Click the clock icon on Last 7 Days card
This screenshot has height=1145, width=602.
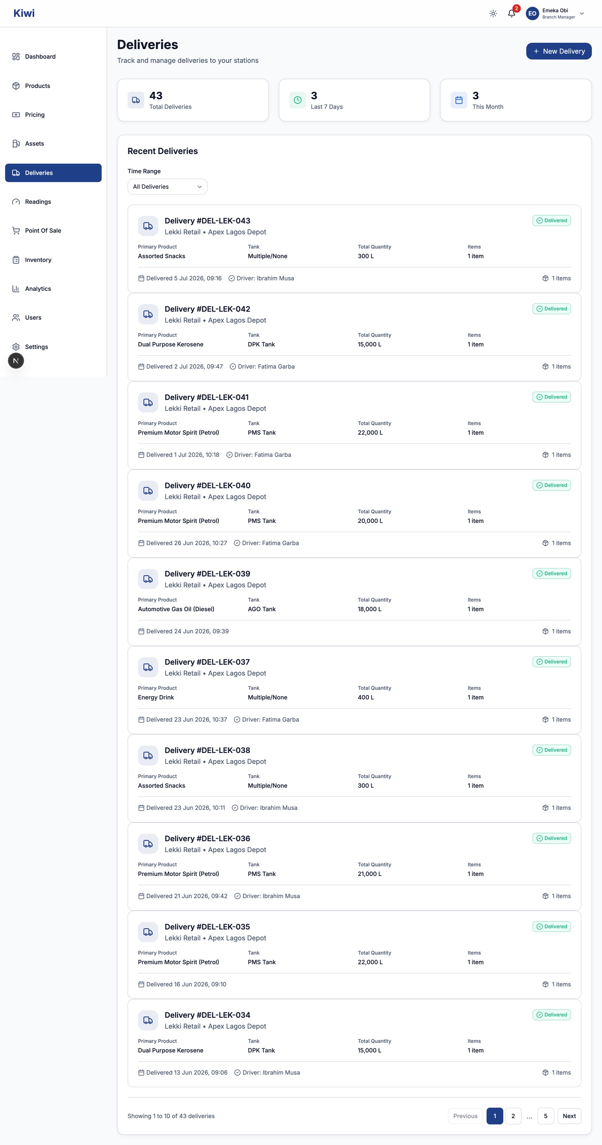pyautogui.click(x=297, y=100)
